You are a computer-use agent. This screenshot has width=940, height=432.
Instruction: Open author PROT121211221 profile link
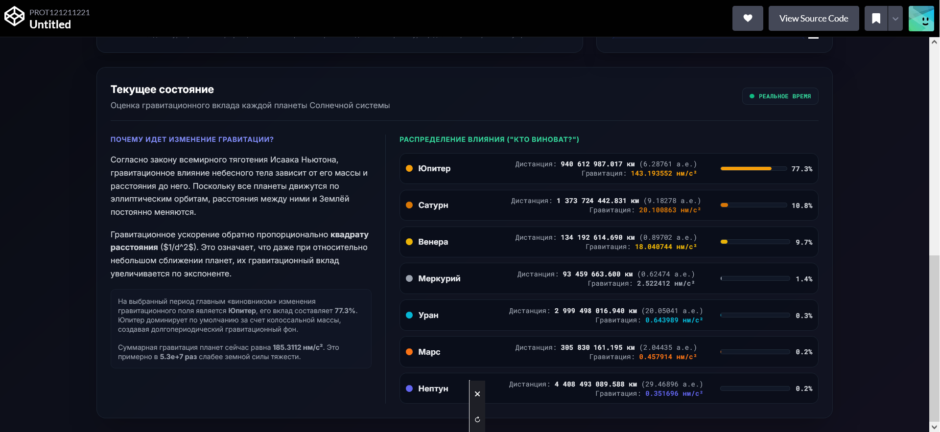tap(60, 12)
